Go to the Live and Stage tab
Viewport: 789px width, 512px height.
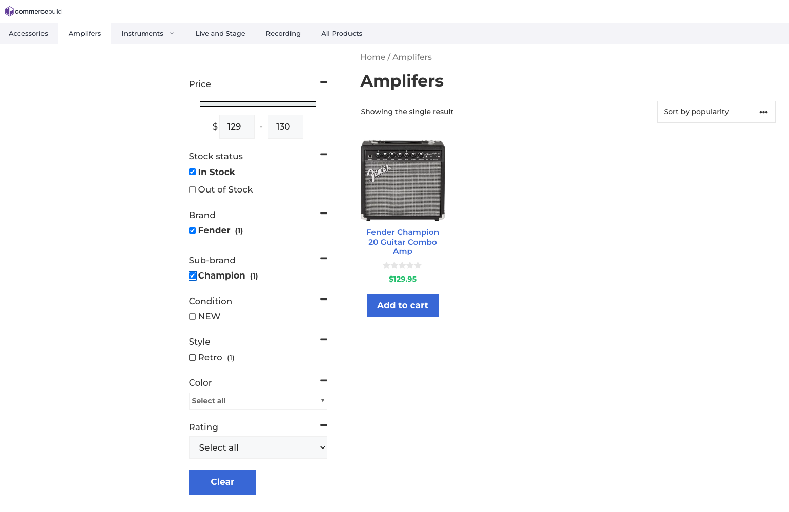220,34
